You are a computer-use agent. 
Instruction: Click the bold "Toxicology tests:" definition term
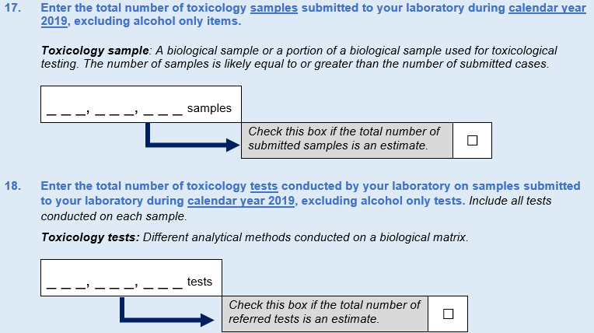point(90,237)
